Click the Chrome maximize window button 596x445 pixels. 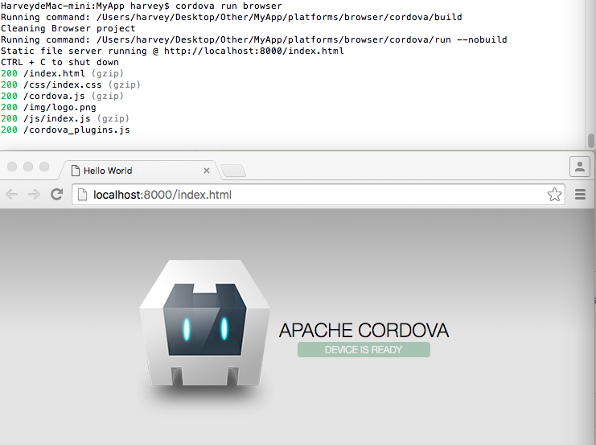tap(44, 167)
